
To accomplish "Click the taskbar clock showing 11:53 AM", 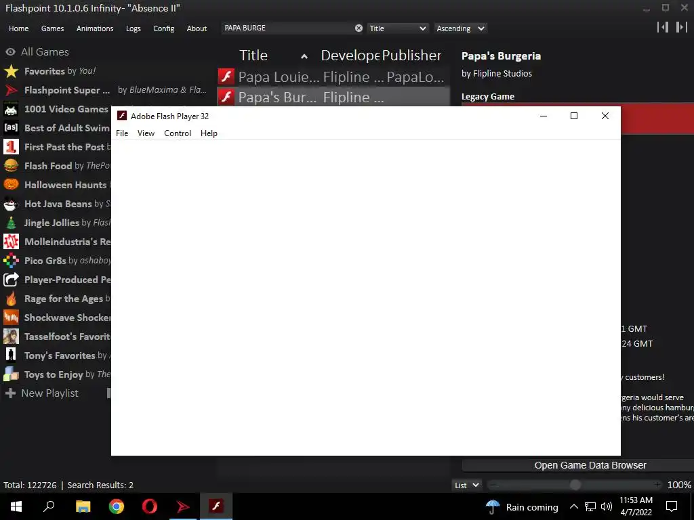I will (x=636, y=506).
